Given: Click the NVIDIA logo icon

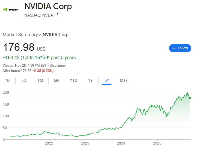Looking at the screenshot, I should [x=10, y=9].
